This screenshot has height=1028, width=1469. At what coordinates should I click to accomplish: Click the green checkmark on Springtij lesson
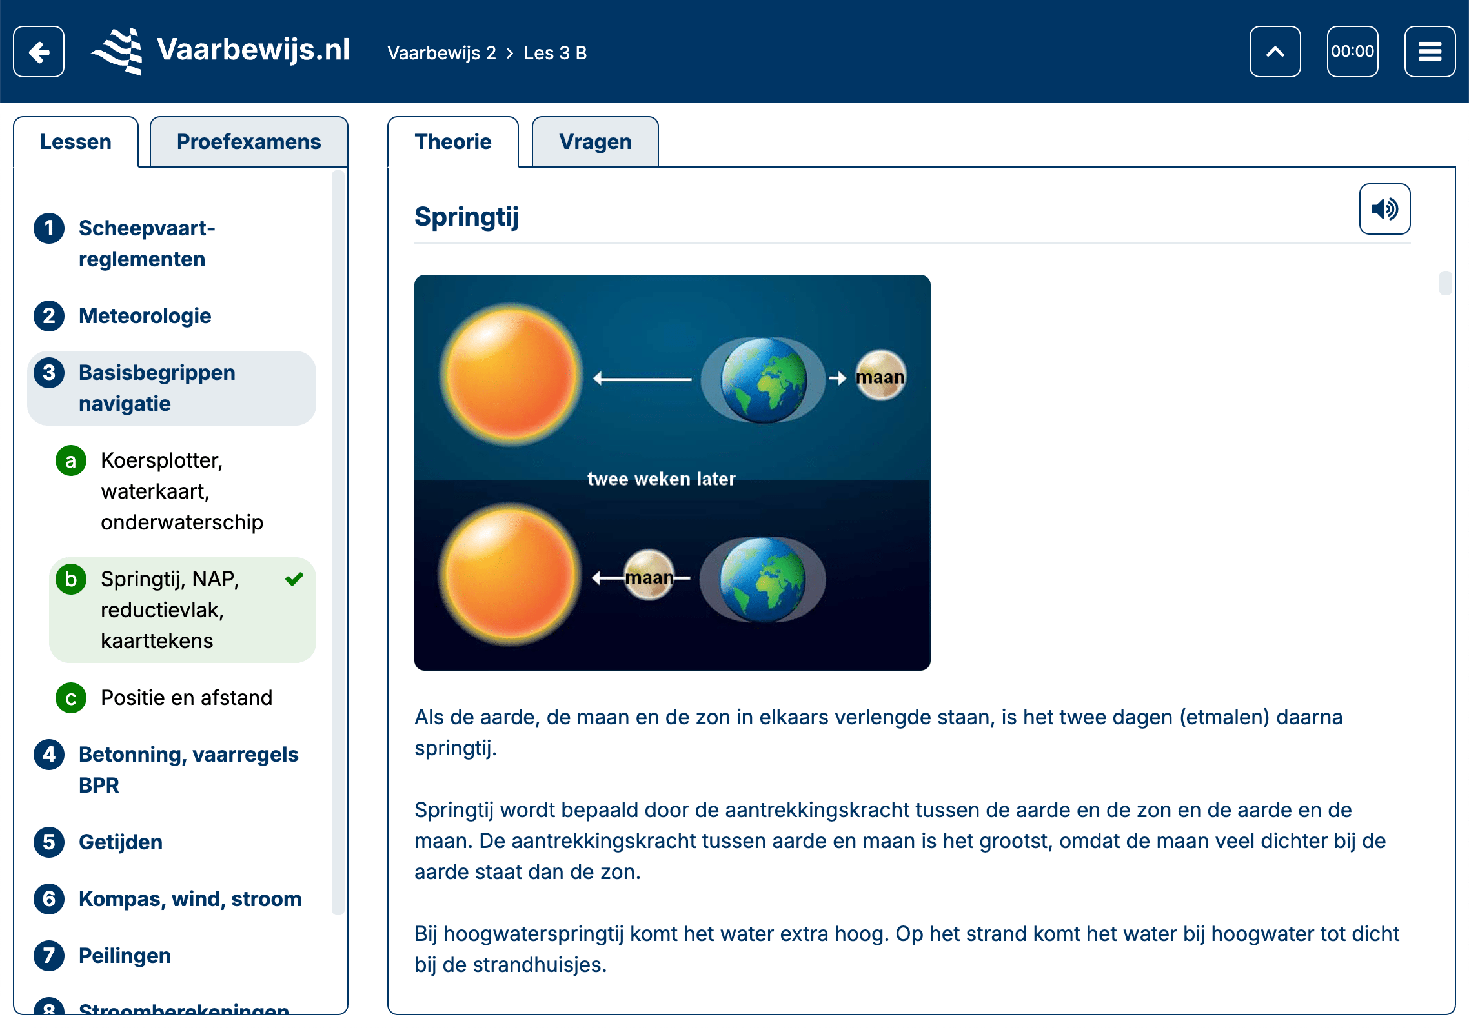pyautogui.click(x=294, y=579)
